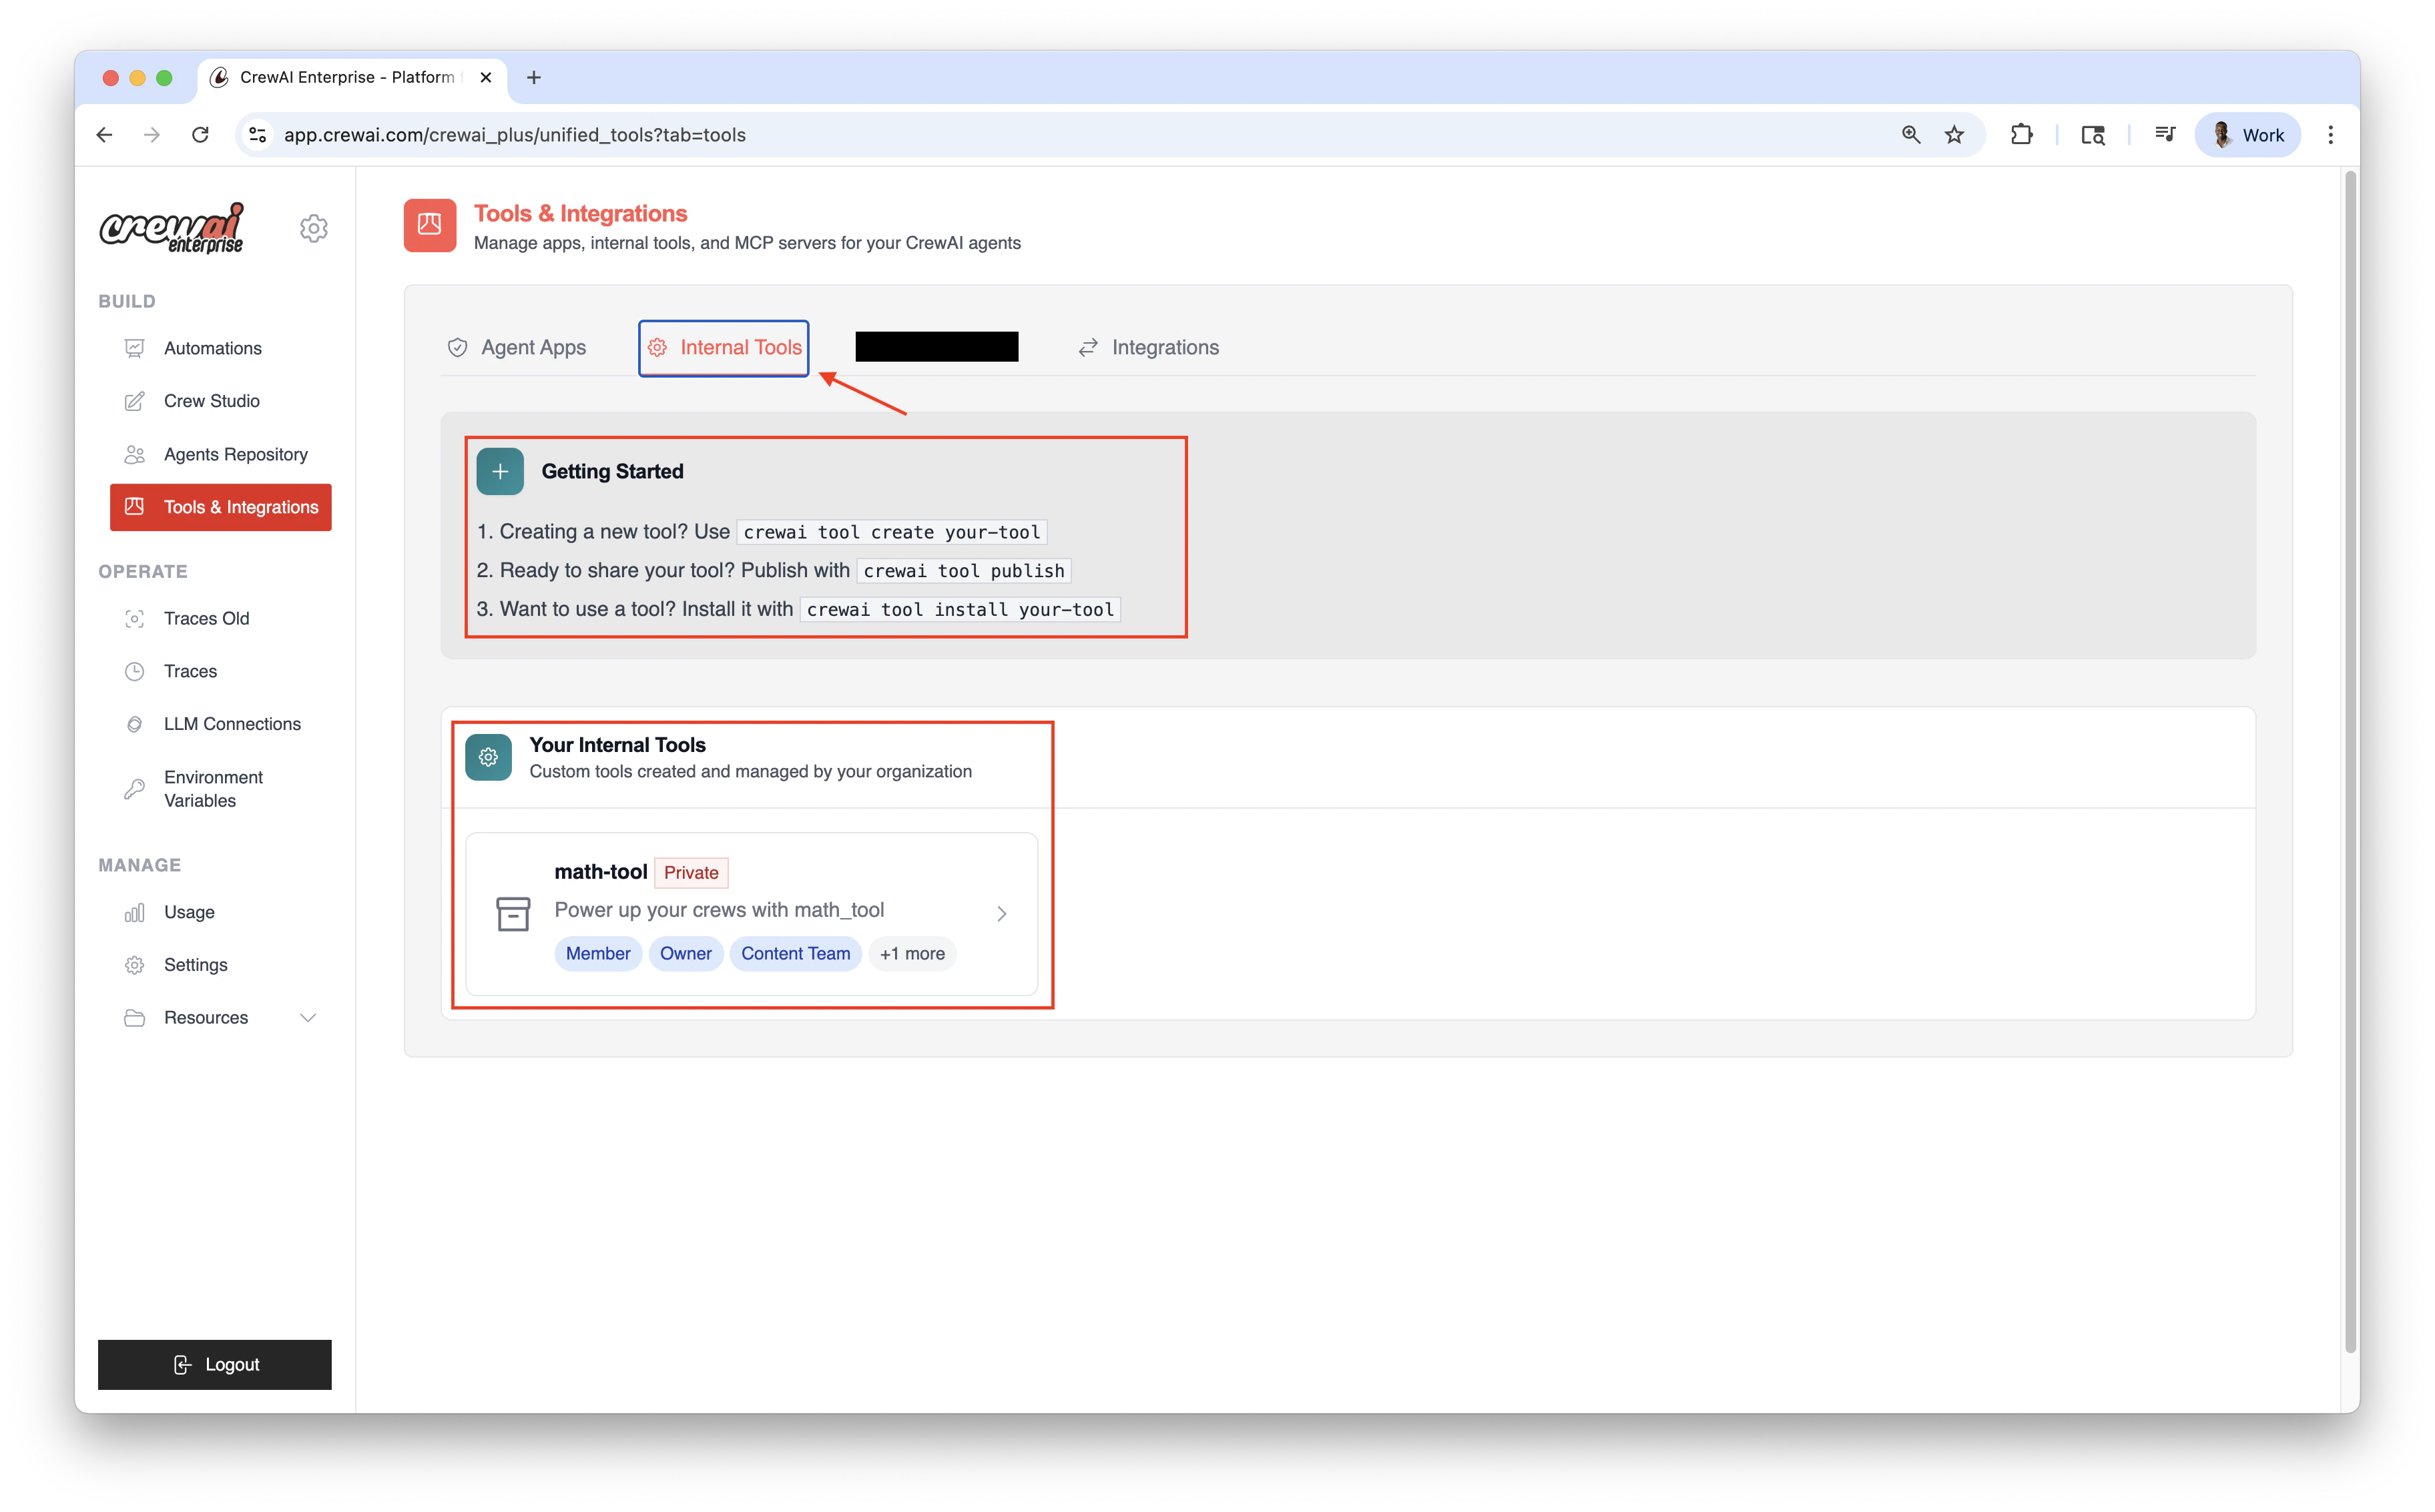The image size is (2435, 1512).
Task: Click the settings gear beside CrewAI logo
Action: pyautogui.click(x=313, y=228)
